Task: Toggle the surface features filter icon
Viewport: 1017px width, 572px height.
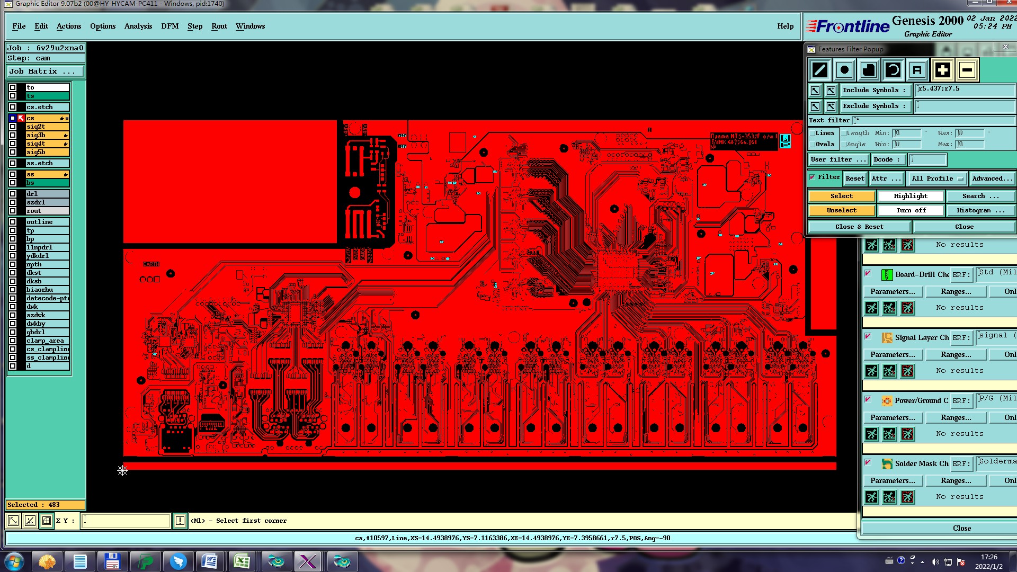Action: [869, 70]
